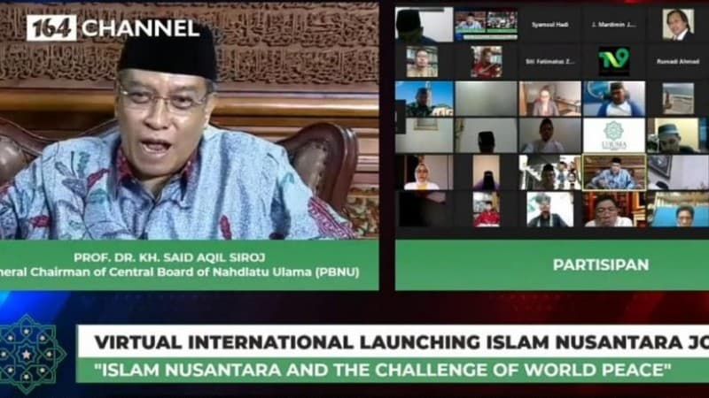This screenshot has width=709, height=398.
Task: Select the 'Rumadi Ahmad' participant tile
Action: (678, 61)
